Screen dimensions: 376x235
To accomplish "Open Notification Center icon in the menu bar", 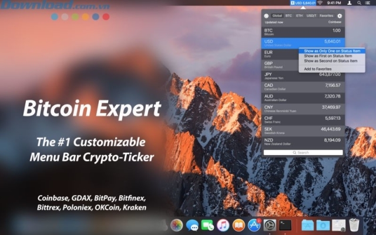I will tap(368, 3).
